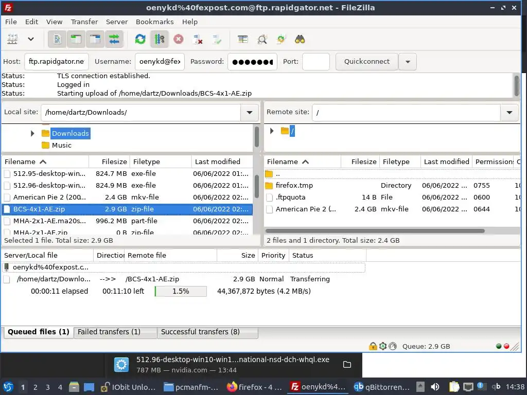Focus the Password field

(x=252, y=62)
